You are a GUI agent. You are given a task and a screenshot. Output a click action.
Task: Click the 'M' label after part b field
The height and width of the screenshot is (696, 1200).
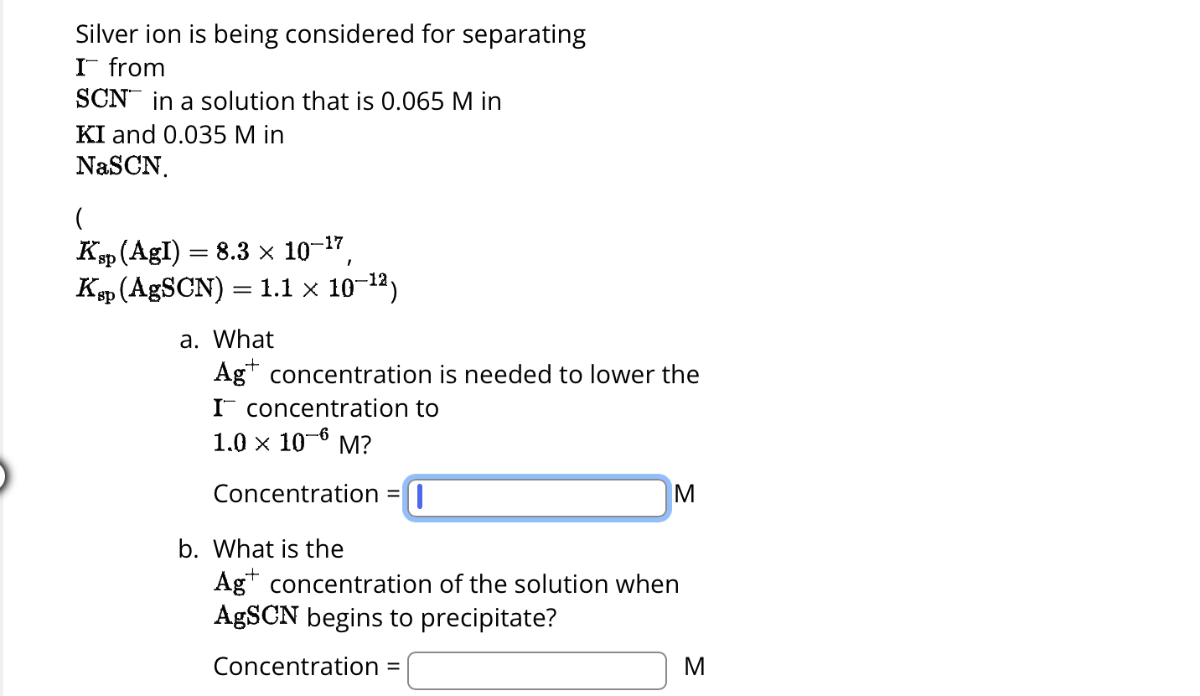click(694, 666)
